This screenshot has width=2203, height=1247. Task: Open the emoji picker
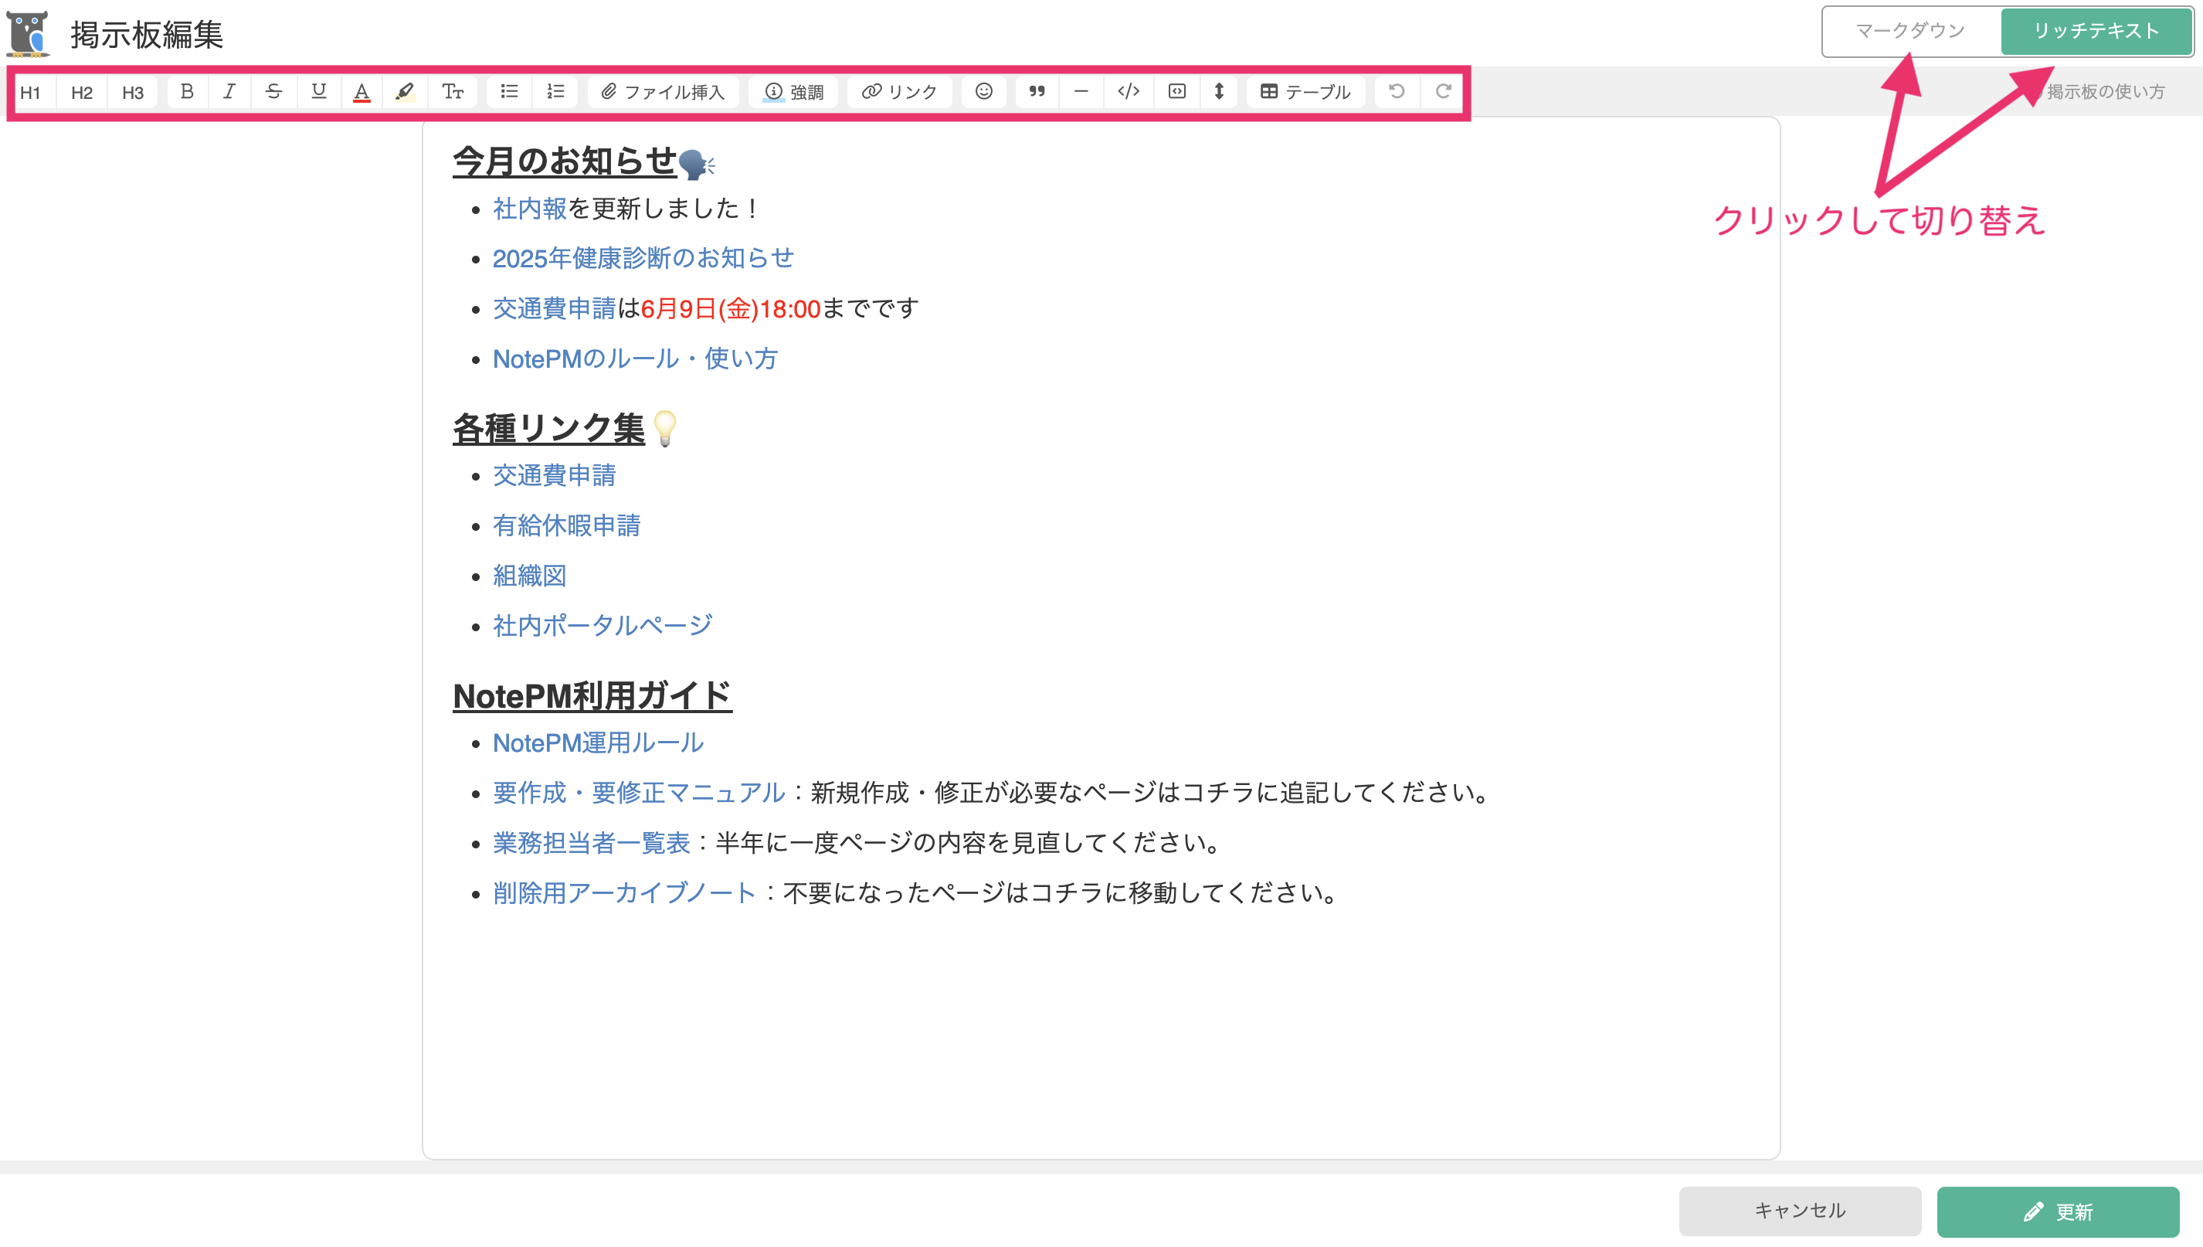984,93
